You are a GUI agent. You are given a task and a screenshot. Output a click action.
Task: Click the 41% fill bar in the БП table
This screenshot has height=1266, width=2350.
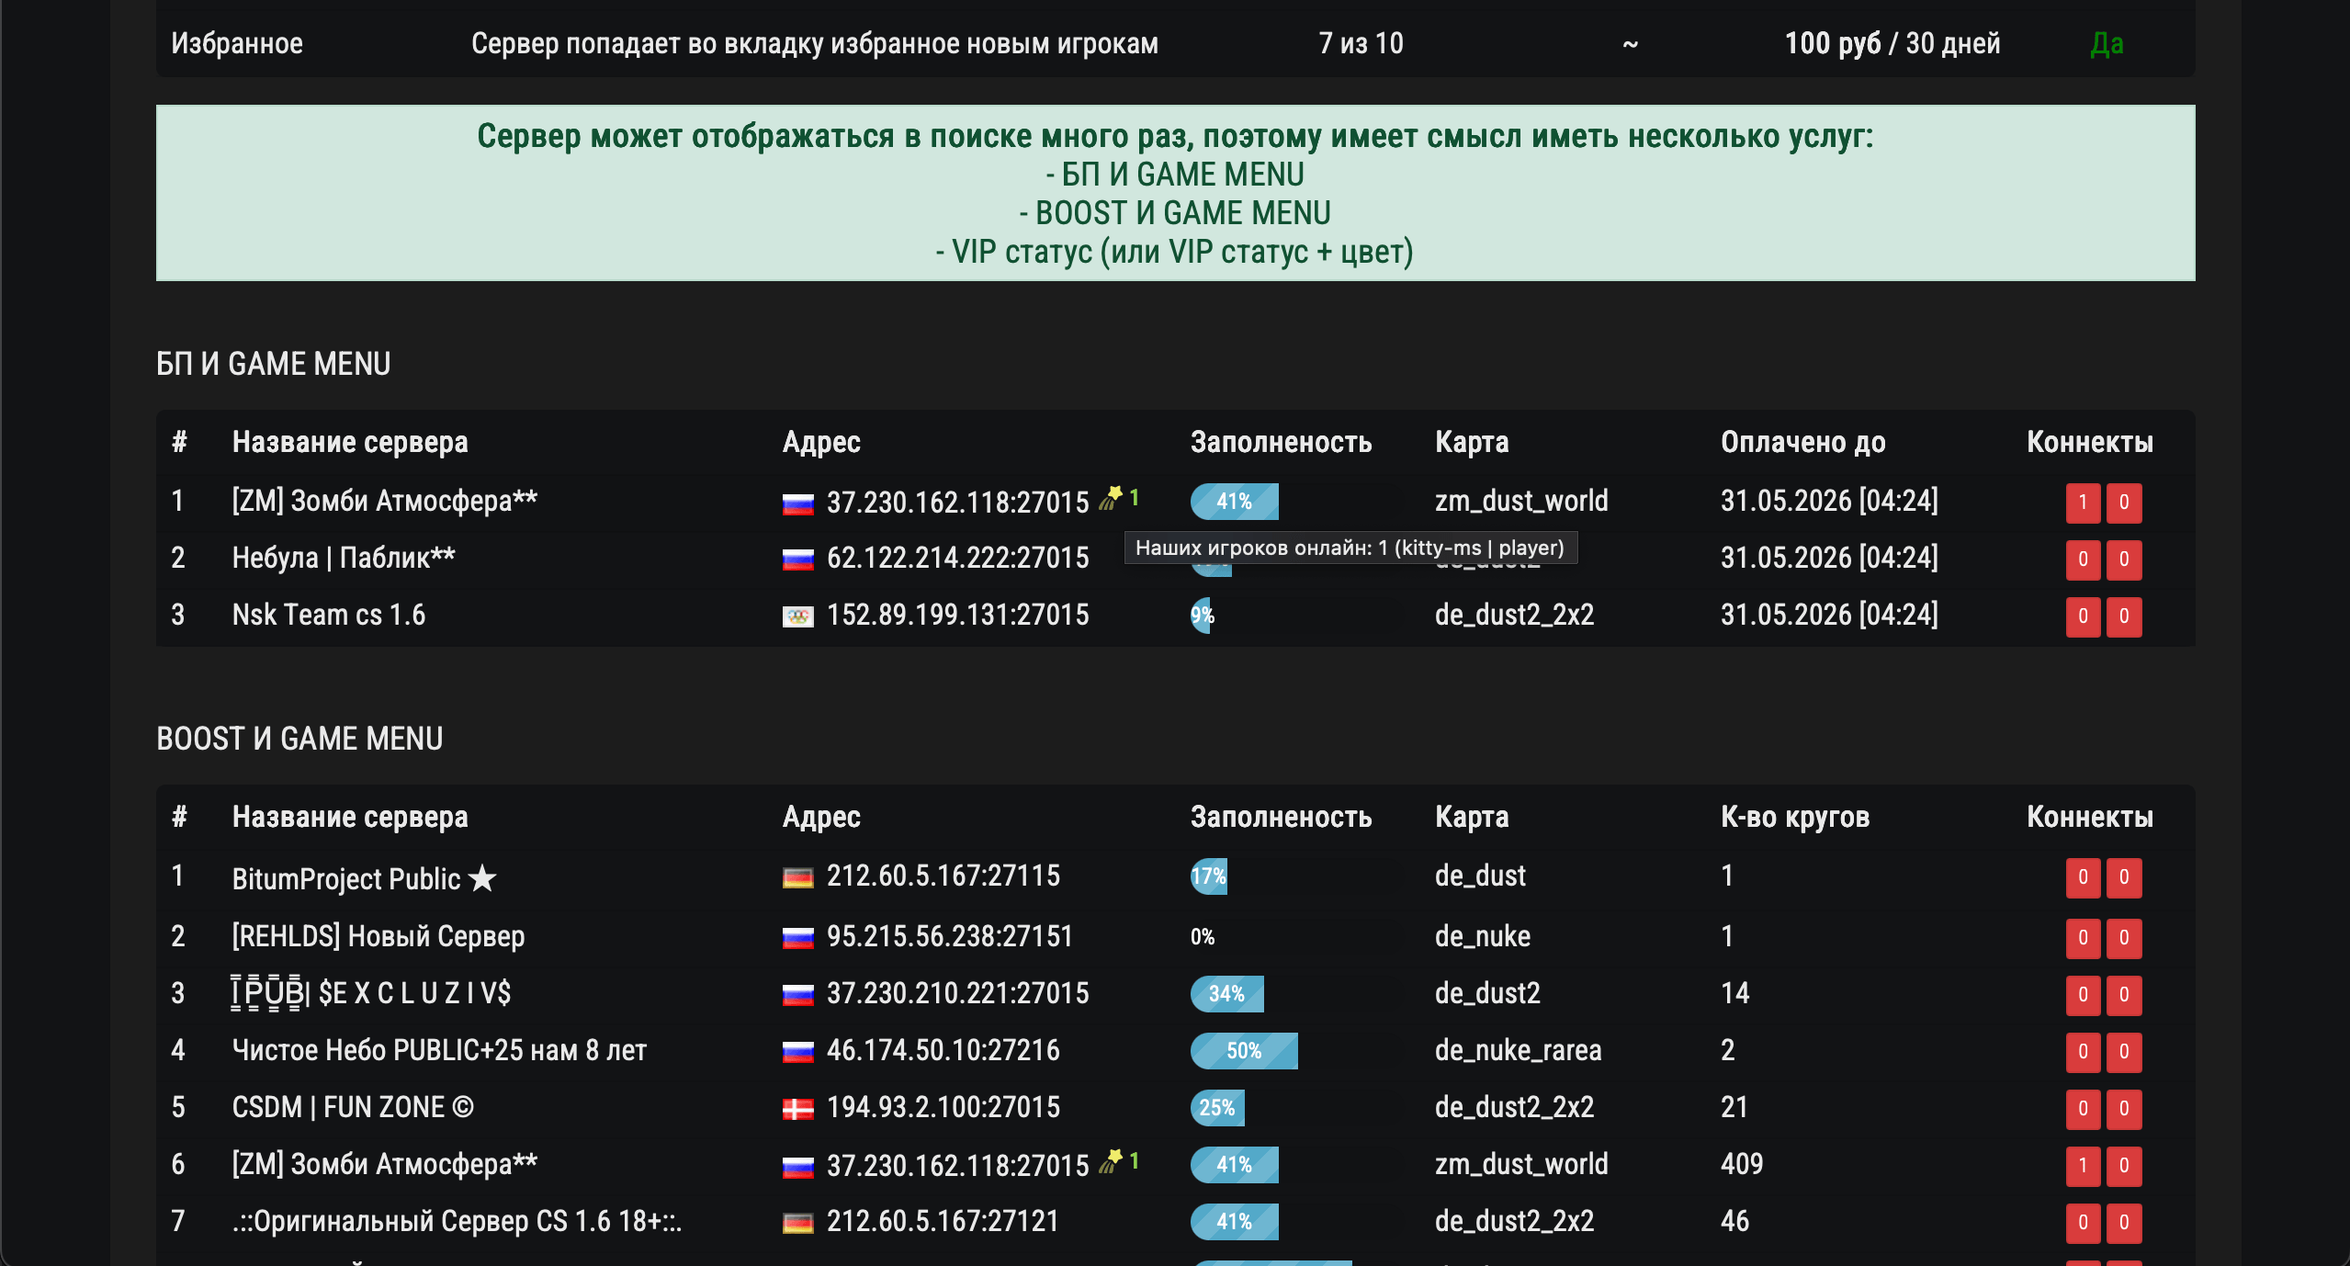(x=1234, y=502)
